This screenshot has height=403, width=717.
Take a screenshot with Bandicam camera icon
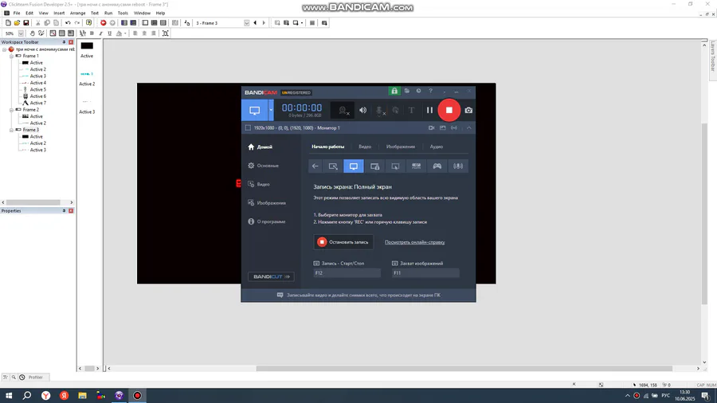point(468,110)
